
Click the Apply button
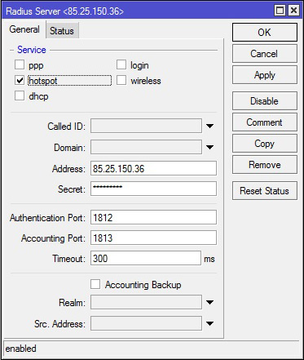click(265, 75)
